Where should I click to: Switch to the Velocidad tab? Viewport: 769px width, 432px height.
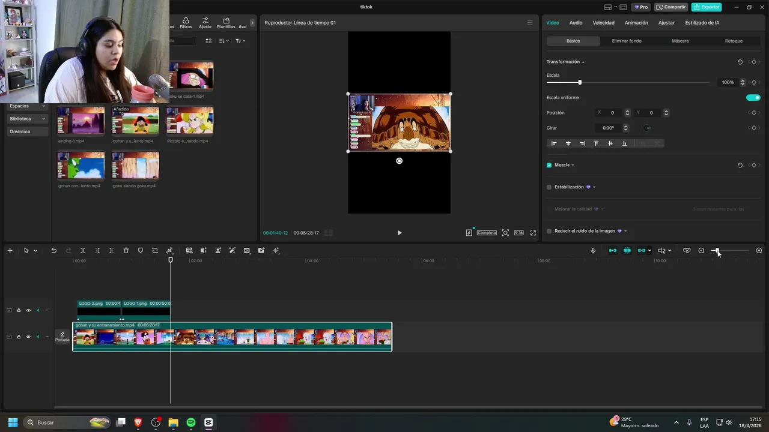click(603, 23)
